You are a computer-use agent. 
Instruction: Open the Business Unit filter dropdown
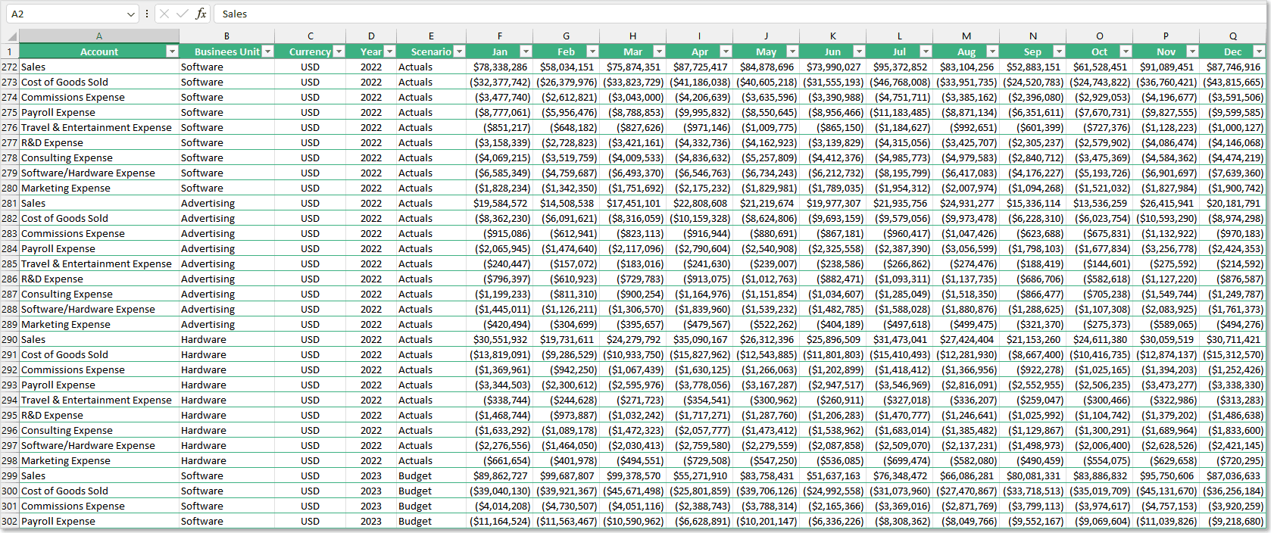point(267,51)
